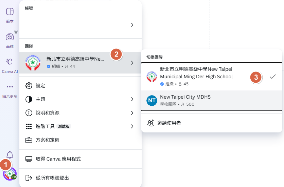Click the info circle icon for 說明和資源
This screenshot has height=187, width=284.
click(x=29, y=113)
